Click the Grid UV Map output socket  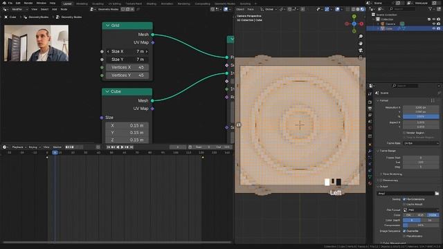point(153,42)
